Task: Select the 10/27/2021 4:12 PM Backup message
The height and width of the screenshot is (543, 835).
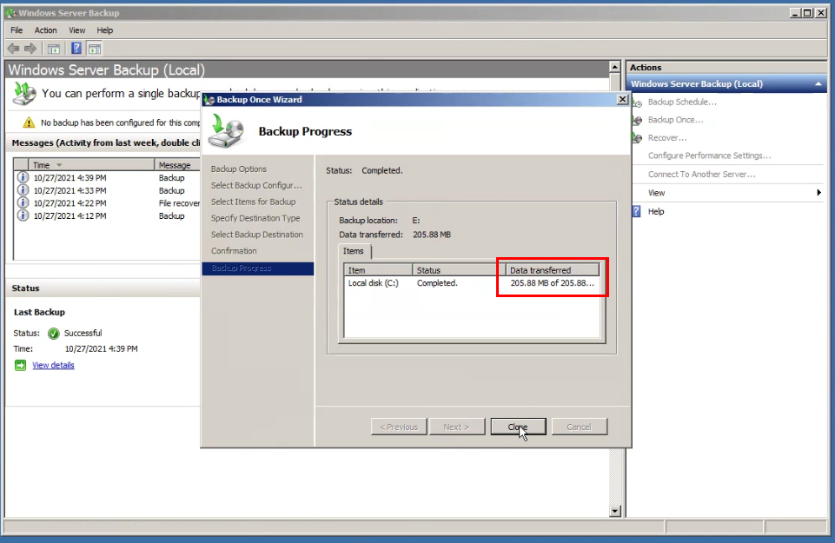Action: (x=108, y=216)
